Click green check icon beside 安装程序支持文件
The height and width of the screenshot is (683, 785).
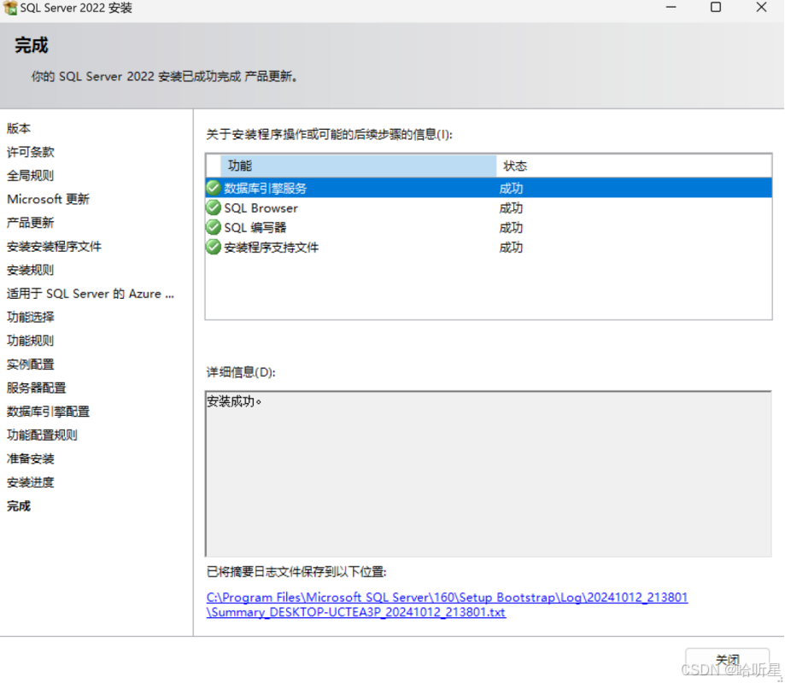214,247
